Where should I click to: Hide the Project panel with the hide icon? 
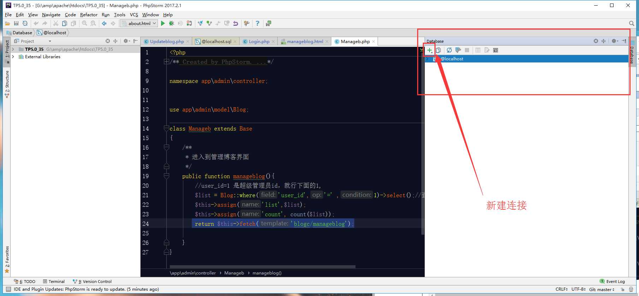click(x=136, y=41)
